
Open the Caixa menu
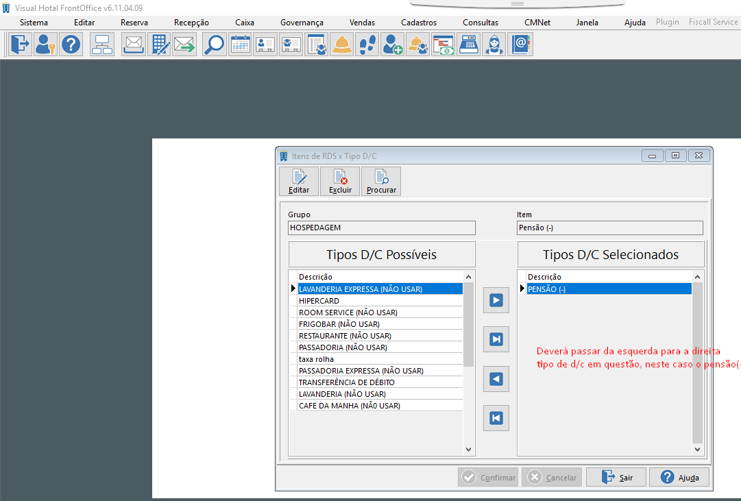(245, 23)
